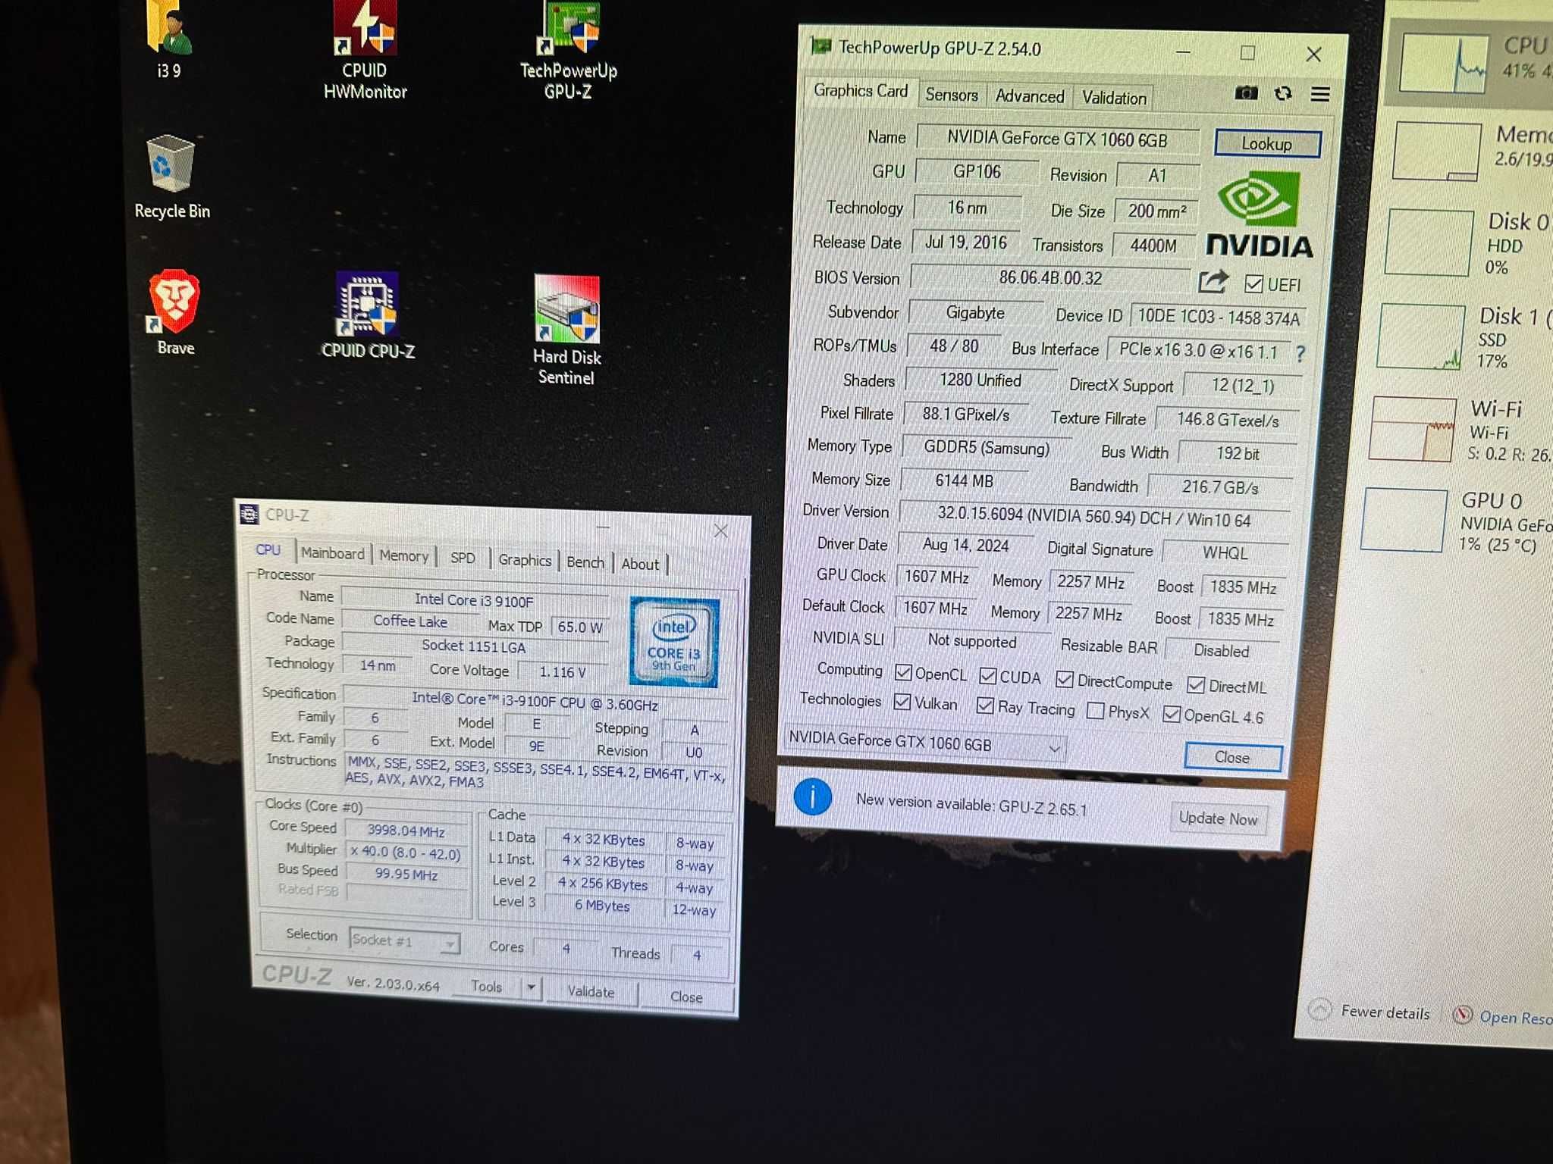Click the Open Resource Monitor link
This screenshot has width=1553, height=1164.
click(x=1517, y=1017)
